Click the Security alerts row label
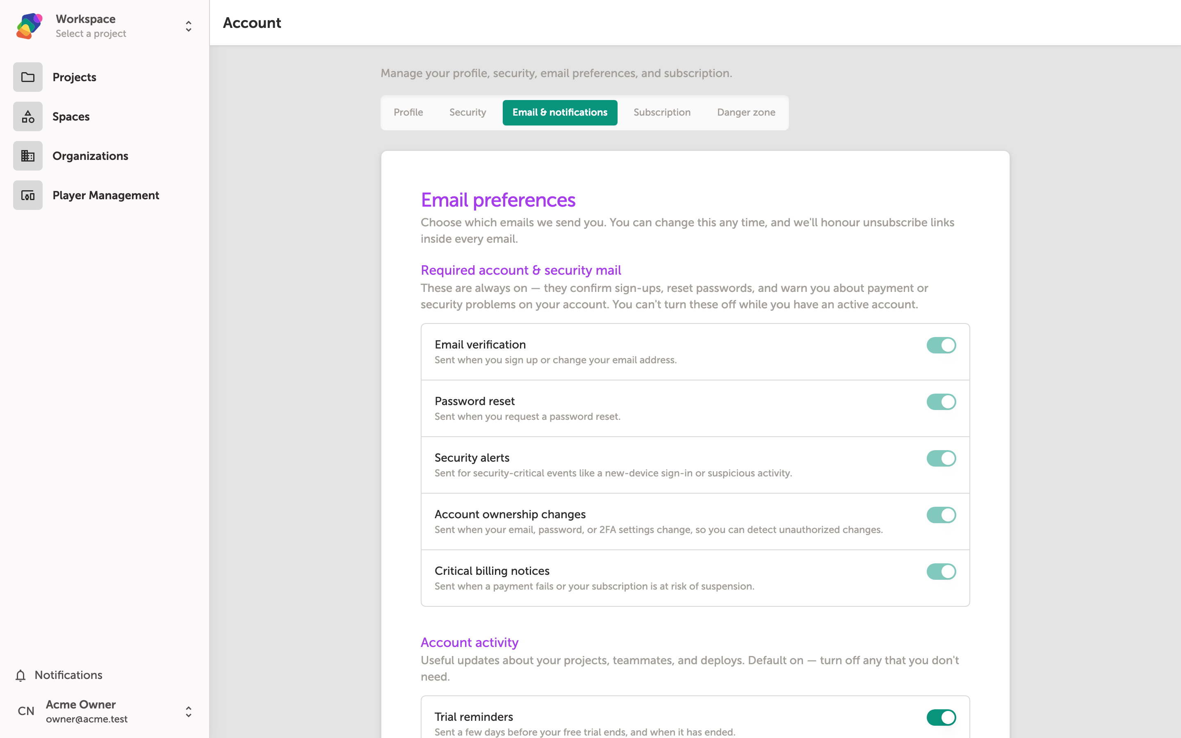This screenshot has width=1181, height=738. tap(472, 458)
